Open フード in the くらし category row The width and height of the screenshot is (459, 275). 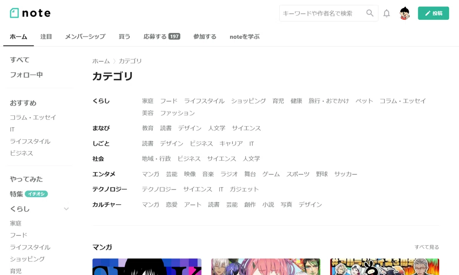tap(169, 101)
